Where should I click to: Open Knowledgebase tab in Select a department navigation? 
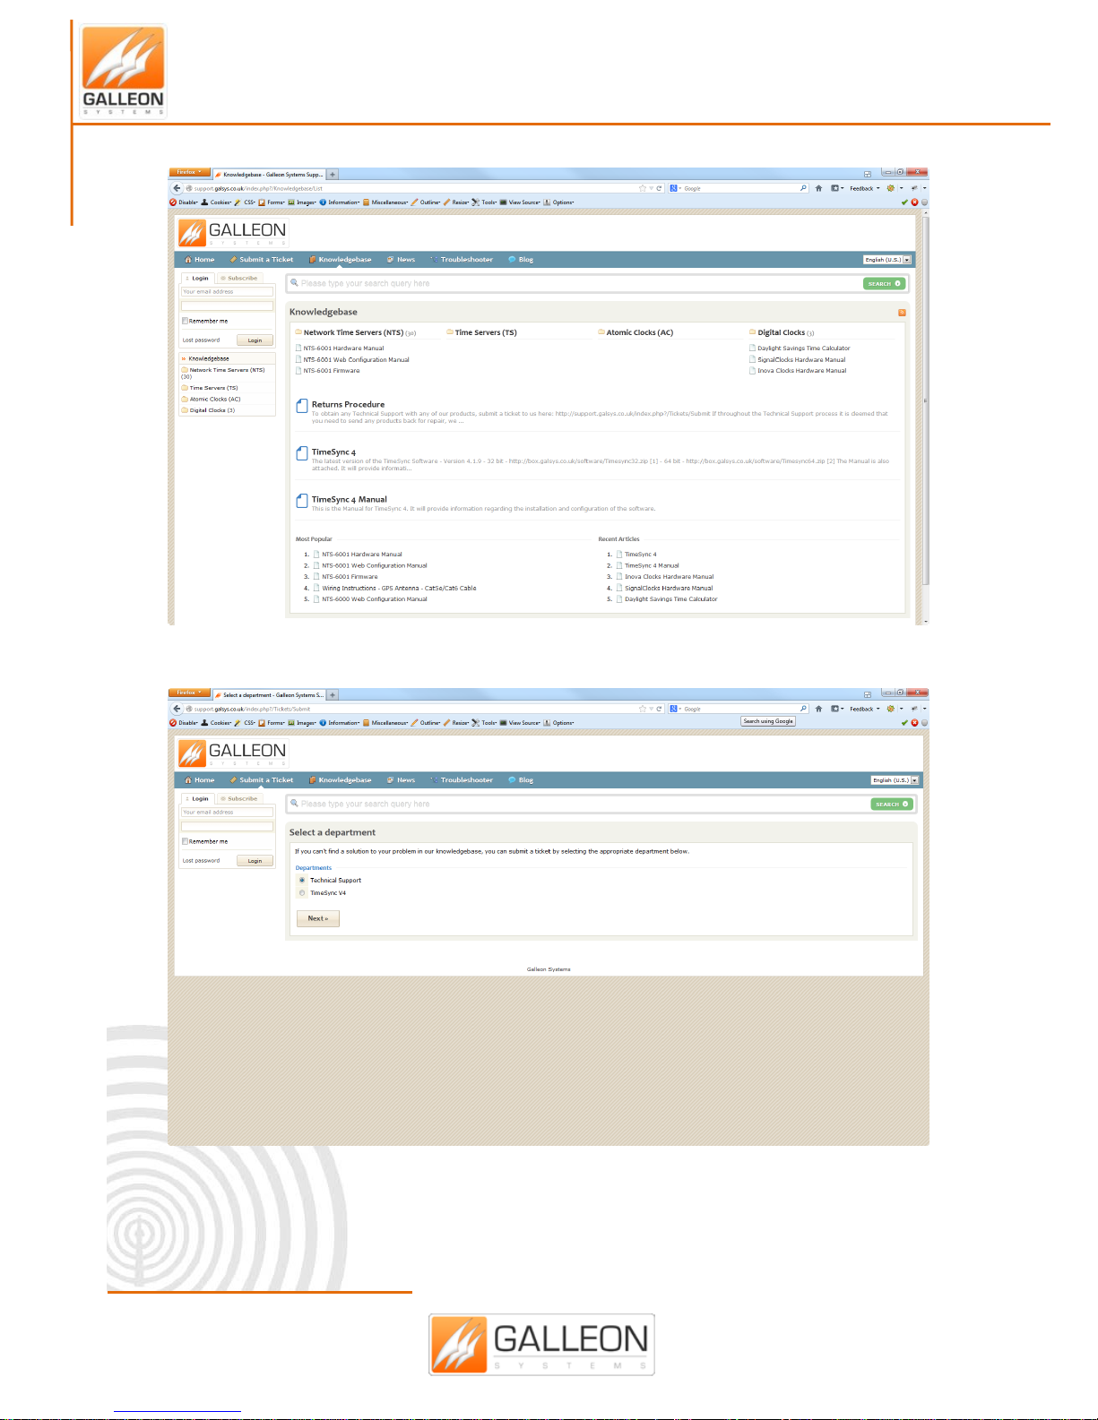[341, 780]
